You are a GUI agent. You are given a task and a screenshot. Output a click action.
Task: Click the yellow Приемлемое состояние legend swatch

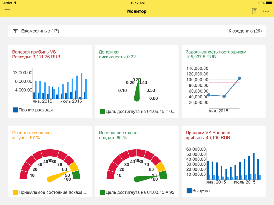tap(16, 192)
